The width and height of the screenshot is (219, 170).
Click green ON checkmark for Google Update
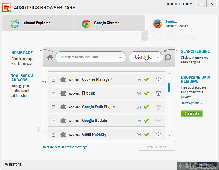(146, 121)
